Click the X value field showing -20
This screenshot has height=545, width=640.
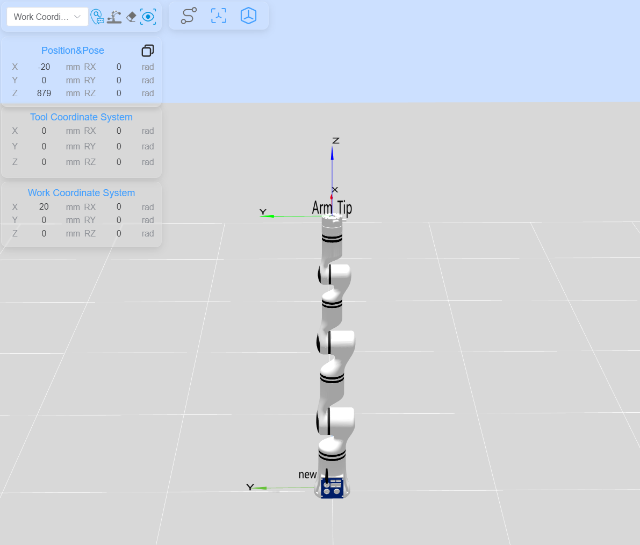coord(44,67)
